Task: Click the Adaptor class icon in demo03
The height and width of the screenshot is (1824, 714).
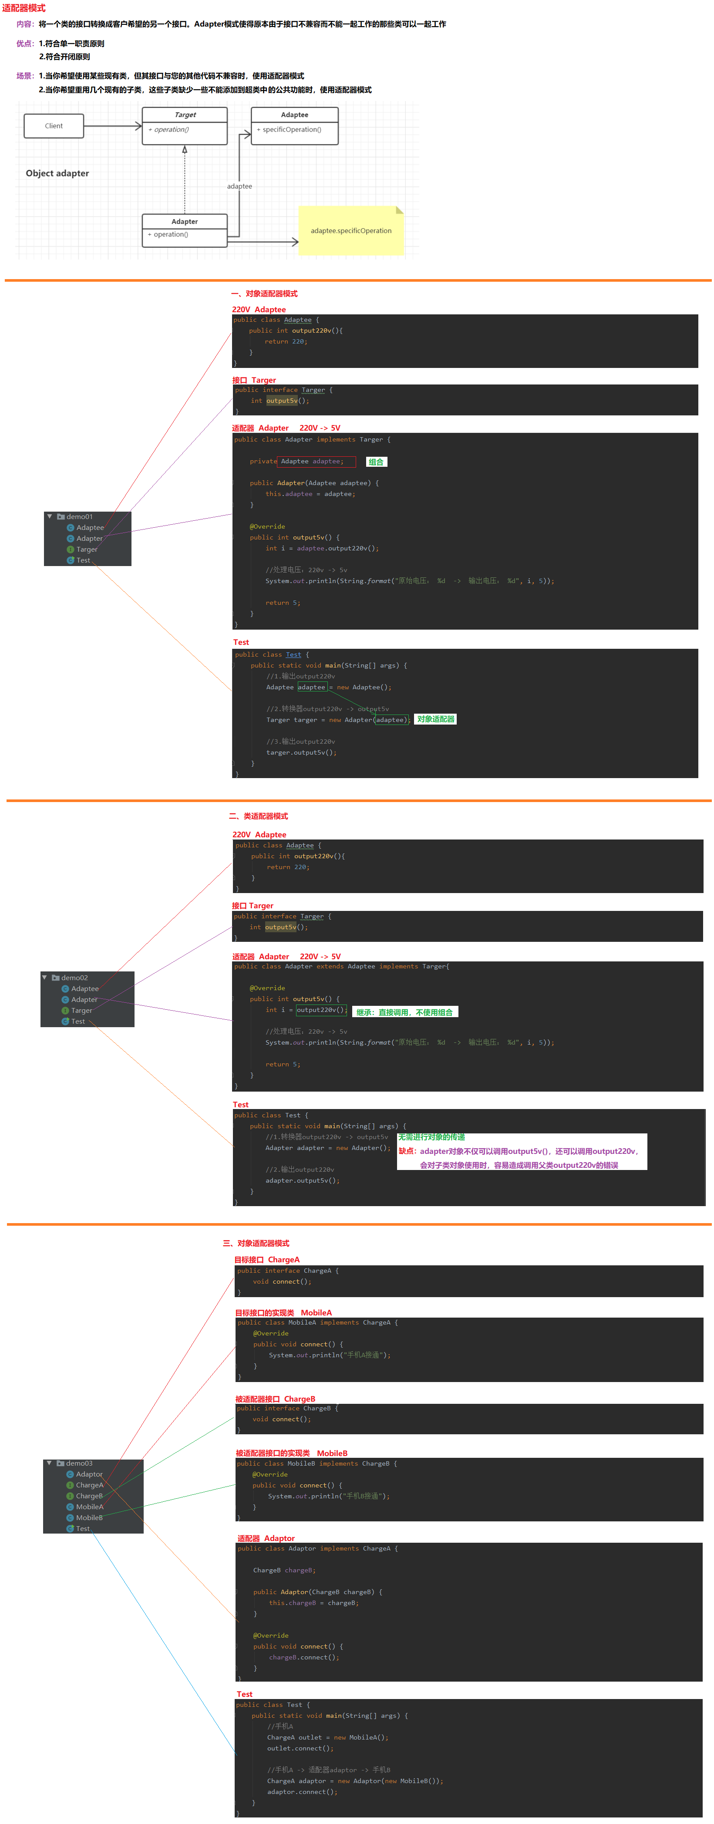Action: pyautogui.click(x=70, y=1474)
